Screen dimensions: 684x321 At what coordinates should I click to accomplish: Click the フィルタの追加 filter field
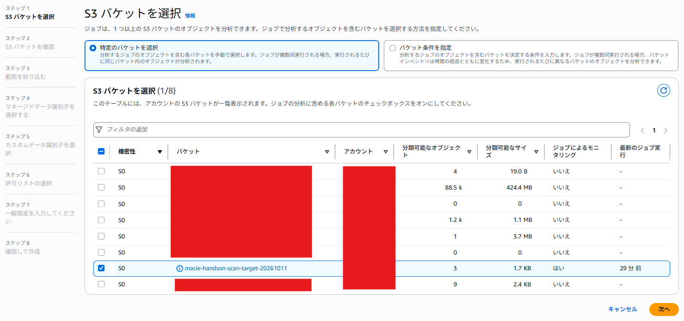362,130
